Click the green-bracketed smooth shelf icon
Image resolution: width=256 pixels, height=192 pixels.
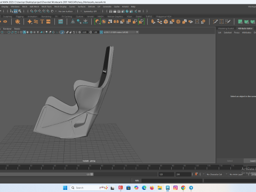98,22
